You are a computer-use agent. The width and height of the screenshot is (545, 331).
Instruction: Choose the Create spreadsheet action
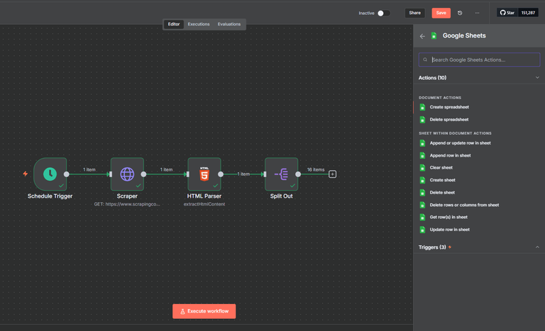pos(449,107)
